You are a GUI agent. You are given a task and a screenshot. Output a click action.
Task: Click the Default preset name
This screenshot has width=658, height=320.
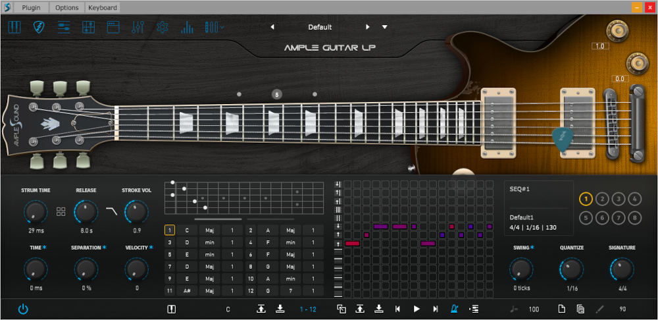coord(320,27)
